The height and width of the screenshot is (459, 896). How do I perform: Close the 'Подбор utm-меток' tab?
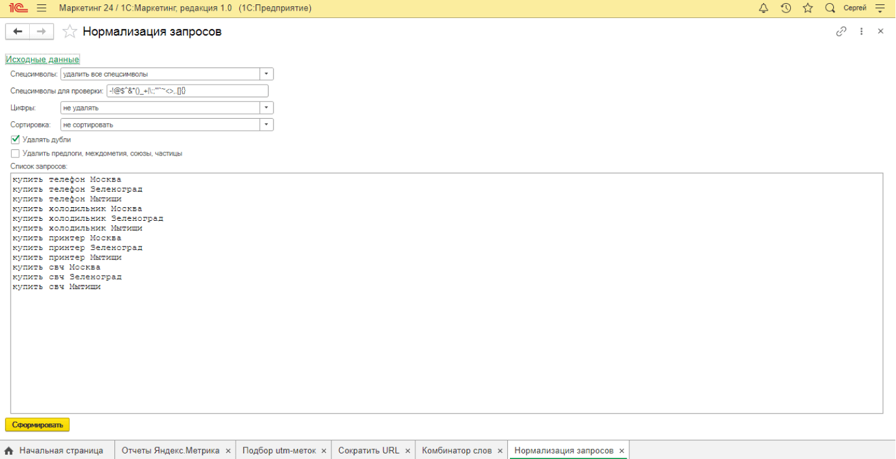pyautogui.click(x=324, y=451)
